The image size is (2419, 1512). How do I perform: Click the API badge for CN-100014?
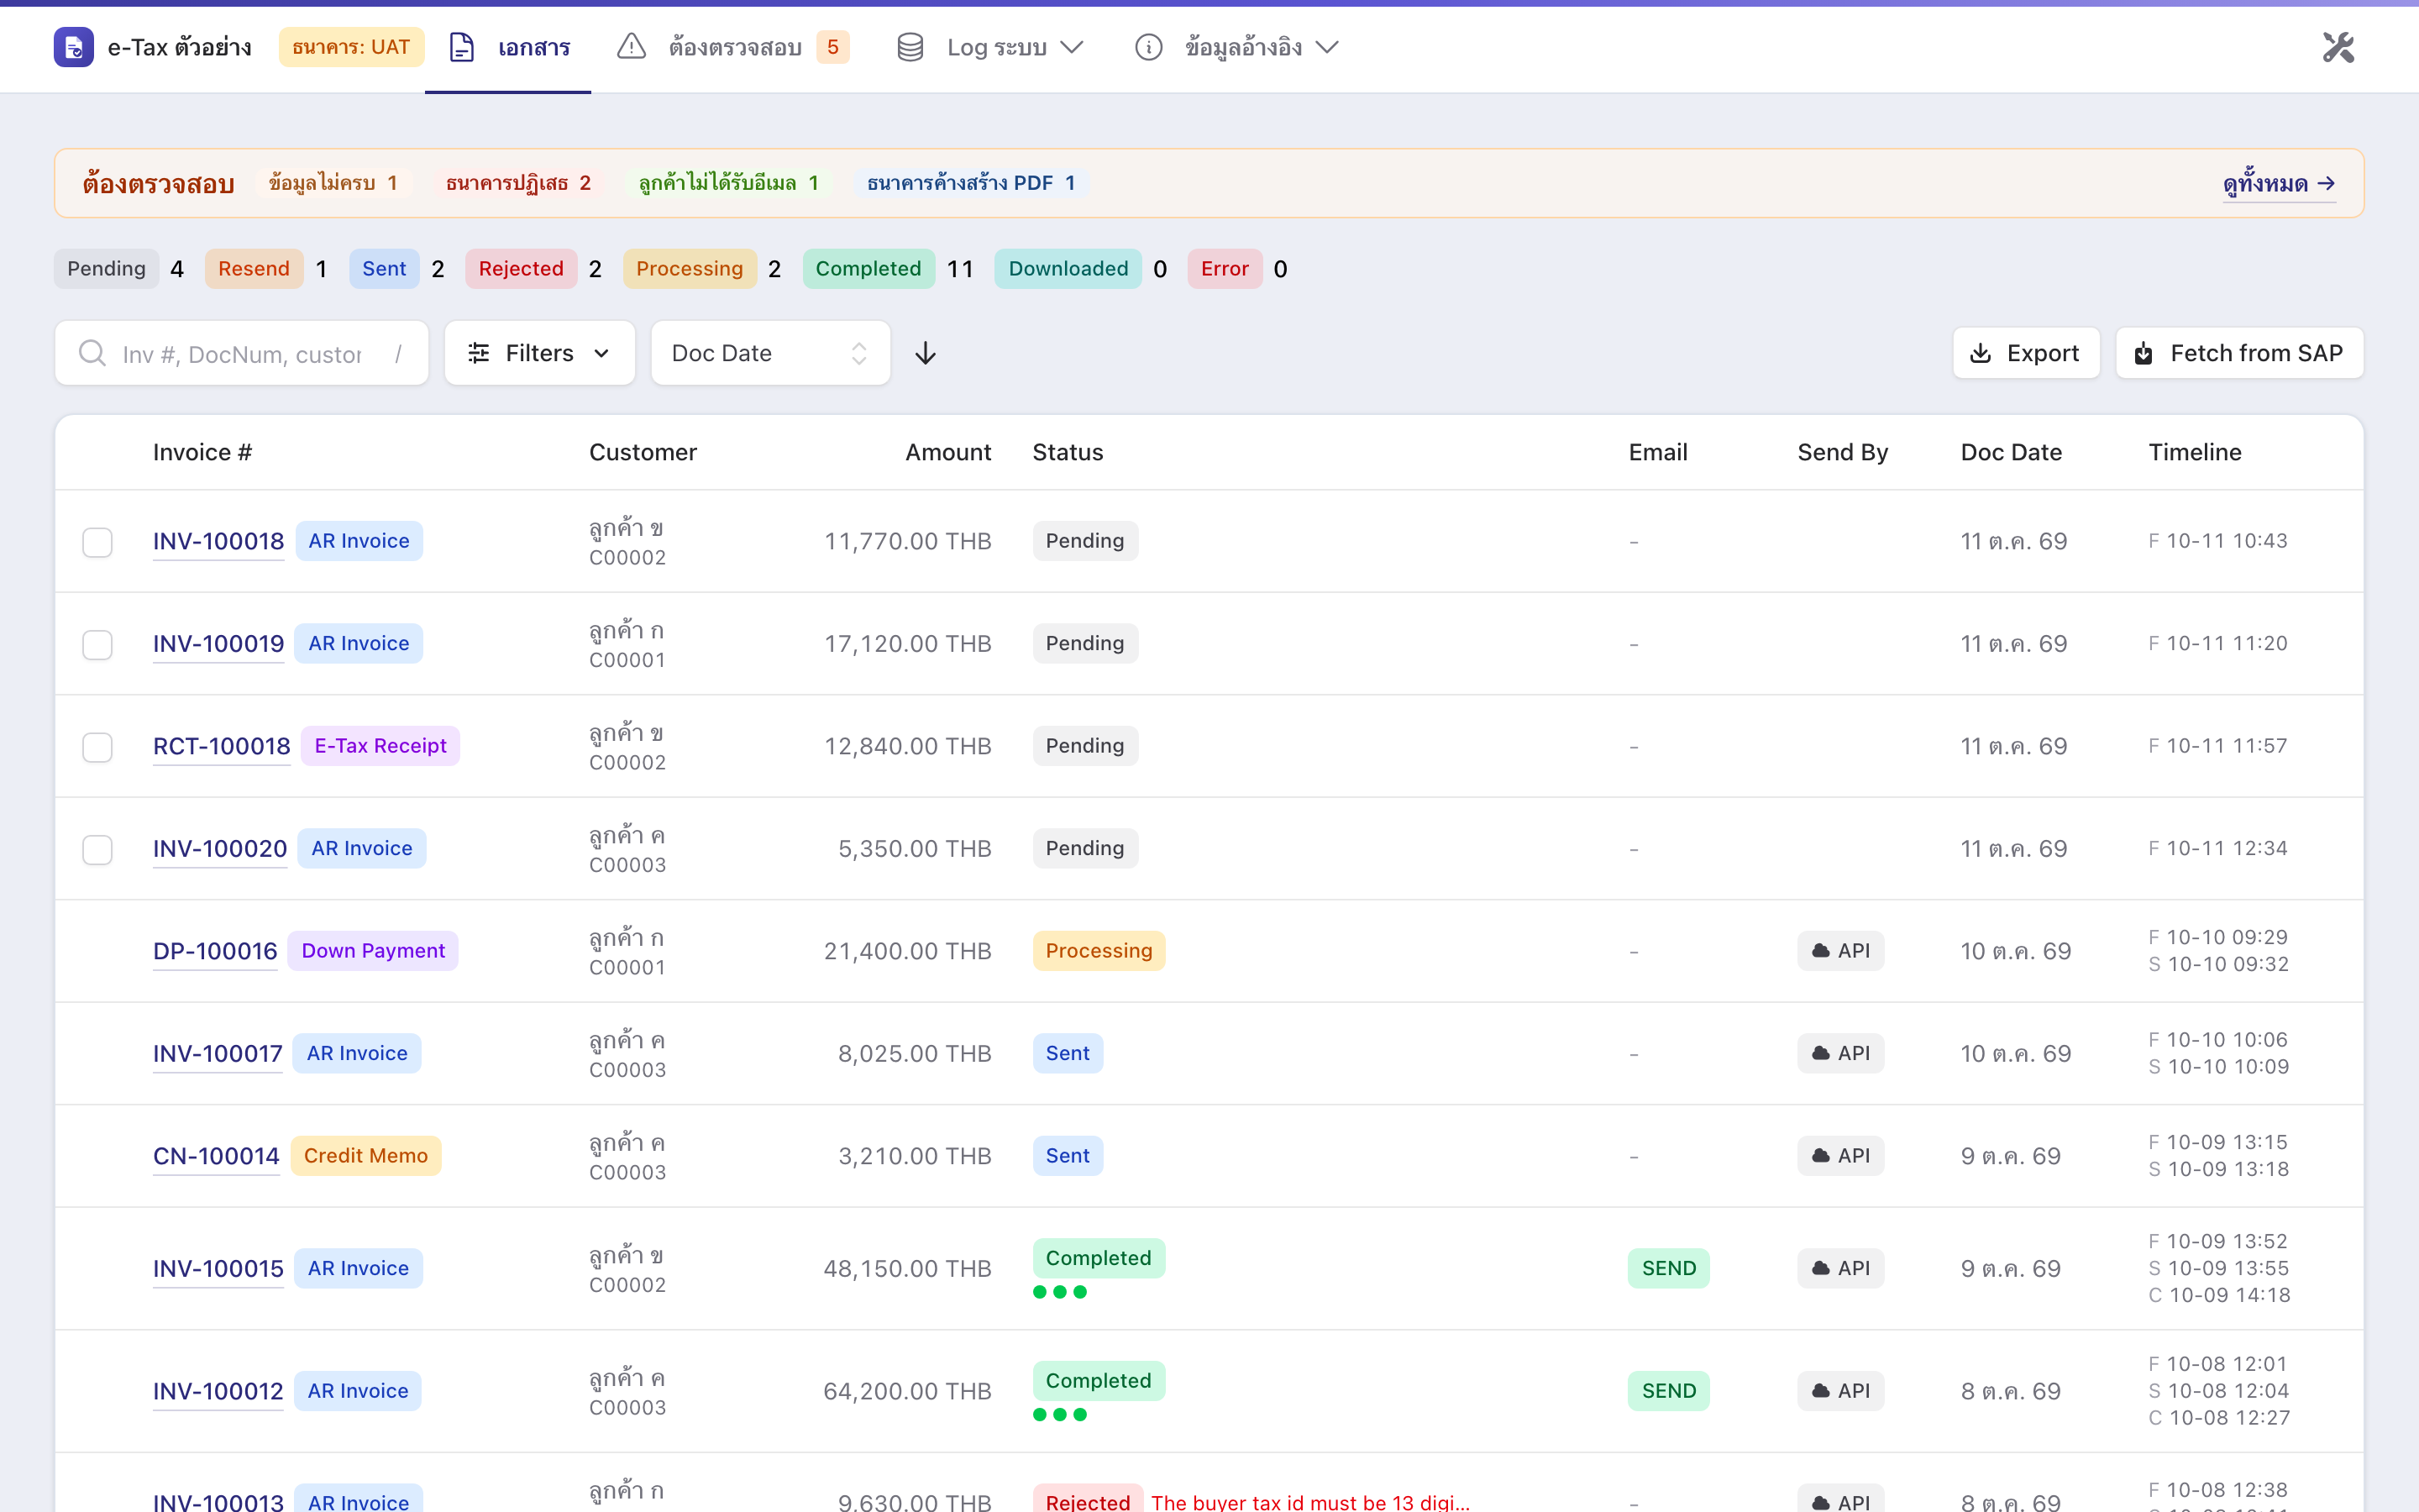coord(1840,1156)
